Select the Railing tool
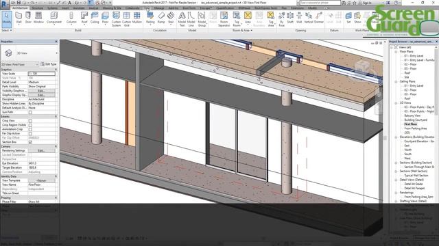This screenshot has width=439, height=246. pos(150,18)
